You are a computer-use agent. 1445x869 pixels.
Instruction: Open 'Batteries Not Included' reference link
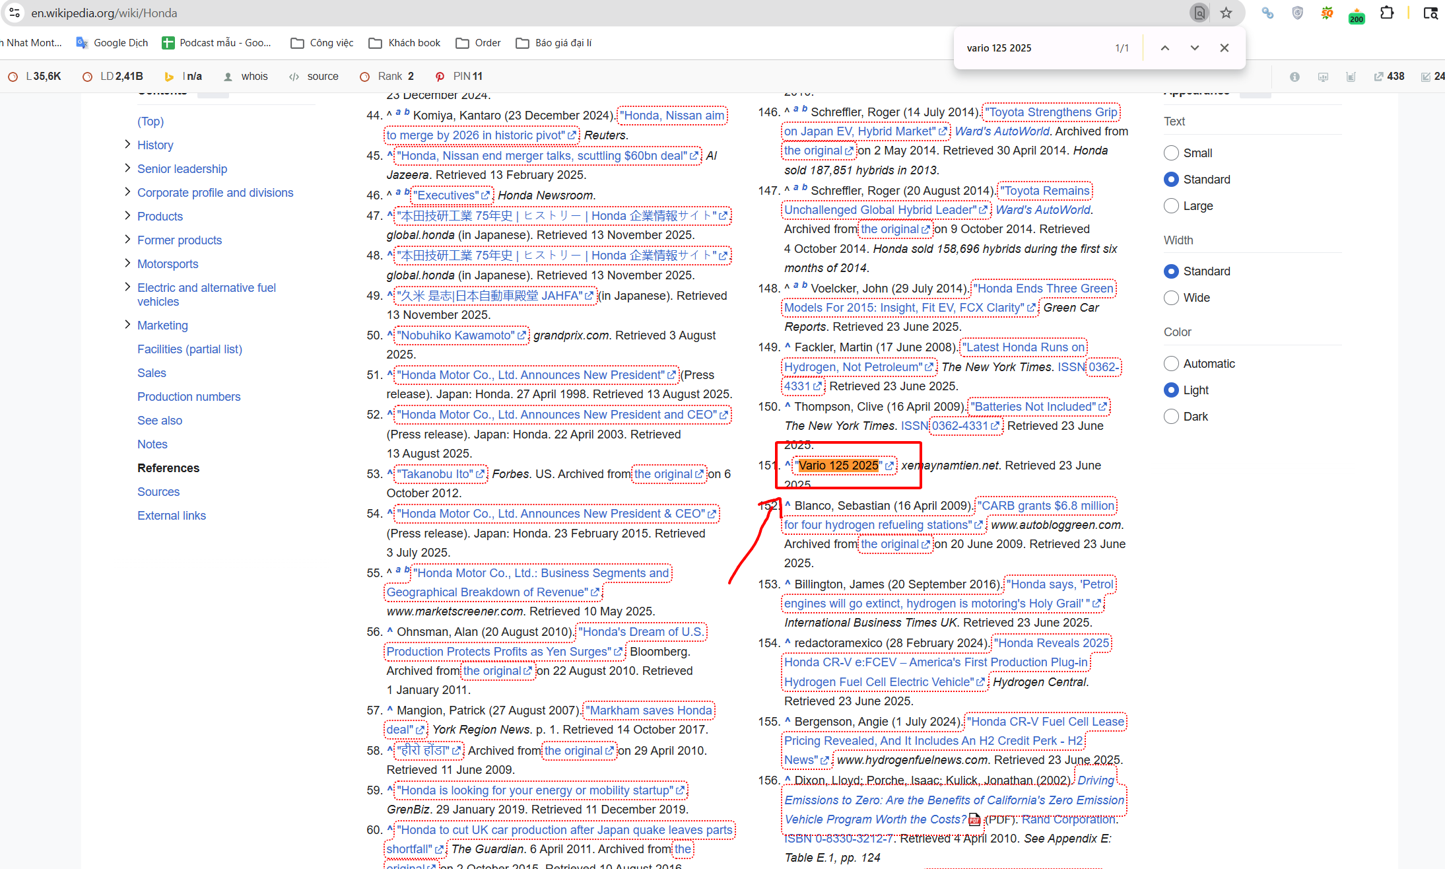(x=1039, y=407)
